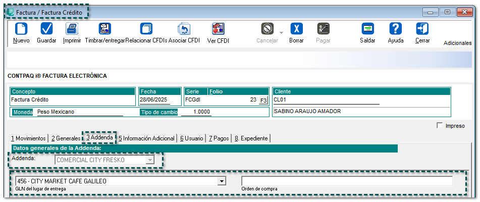
Task: Delete the document with Borrar
Action: (x=296, y=29)
